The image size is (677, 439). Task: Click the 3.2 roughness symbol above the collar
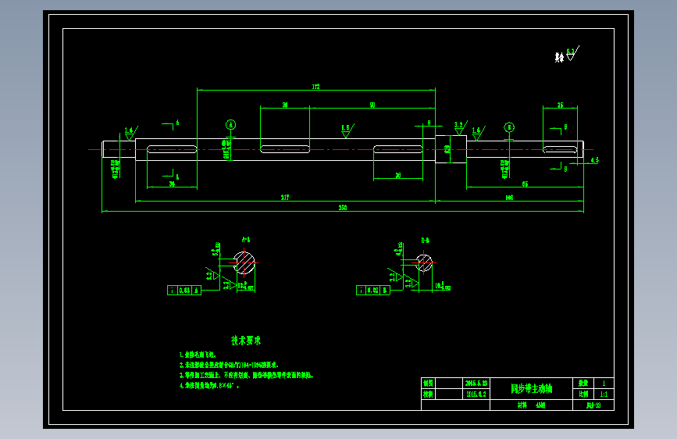[460, 128]
